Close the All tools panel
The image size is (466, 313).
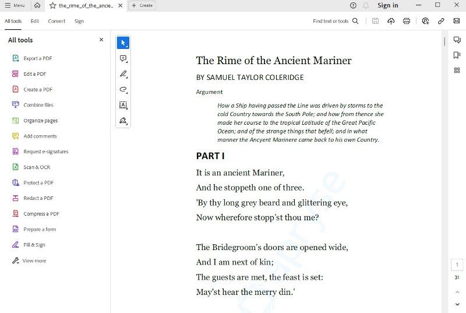pyautogui.click(x=101, y=40)
